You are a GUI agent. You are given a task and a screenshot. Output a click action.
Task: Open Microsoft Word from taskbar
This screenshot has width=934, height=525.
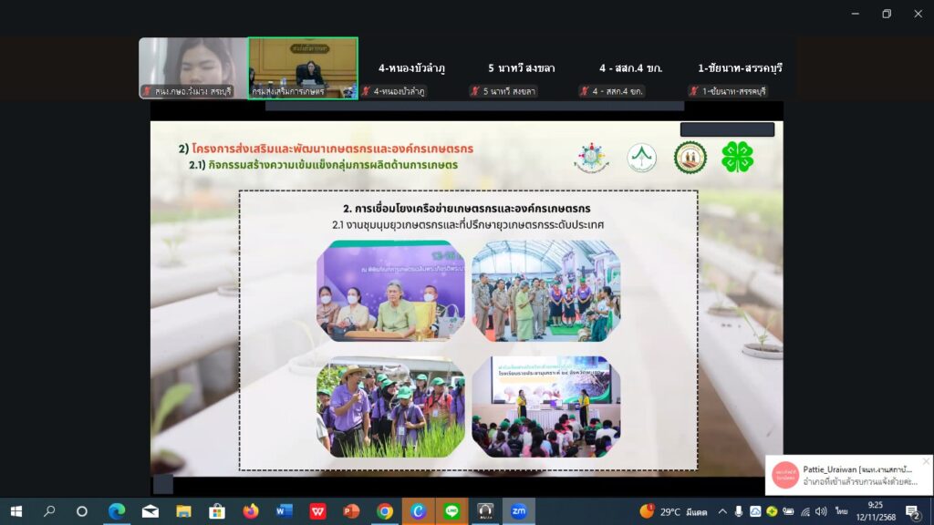284,511
